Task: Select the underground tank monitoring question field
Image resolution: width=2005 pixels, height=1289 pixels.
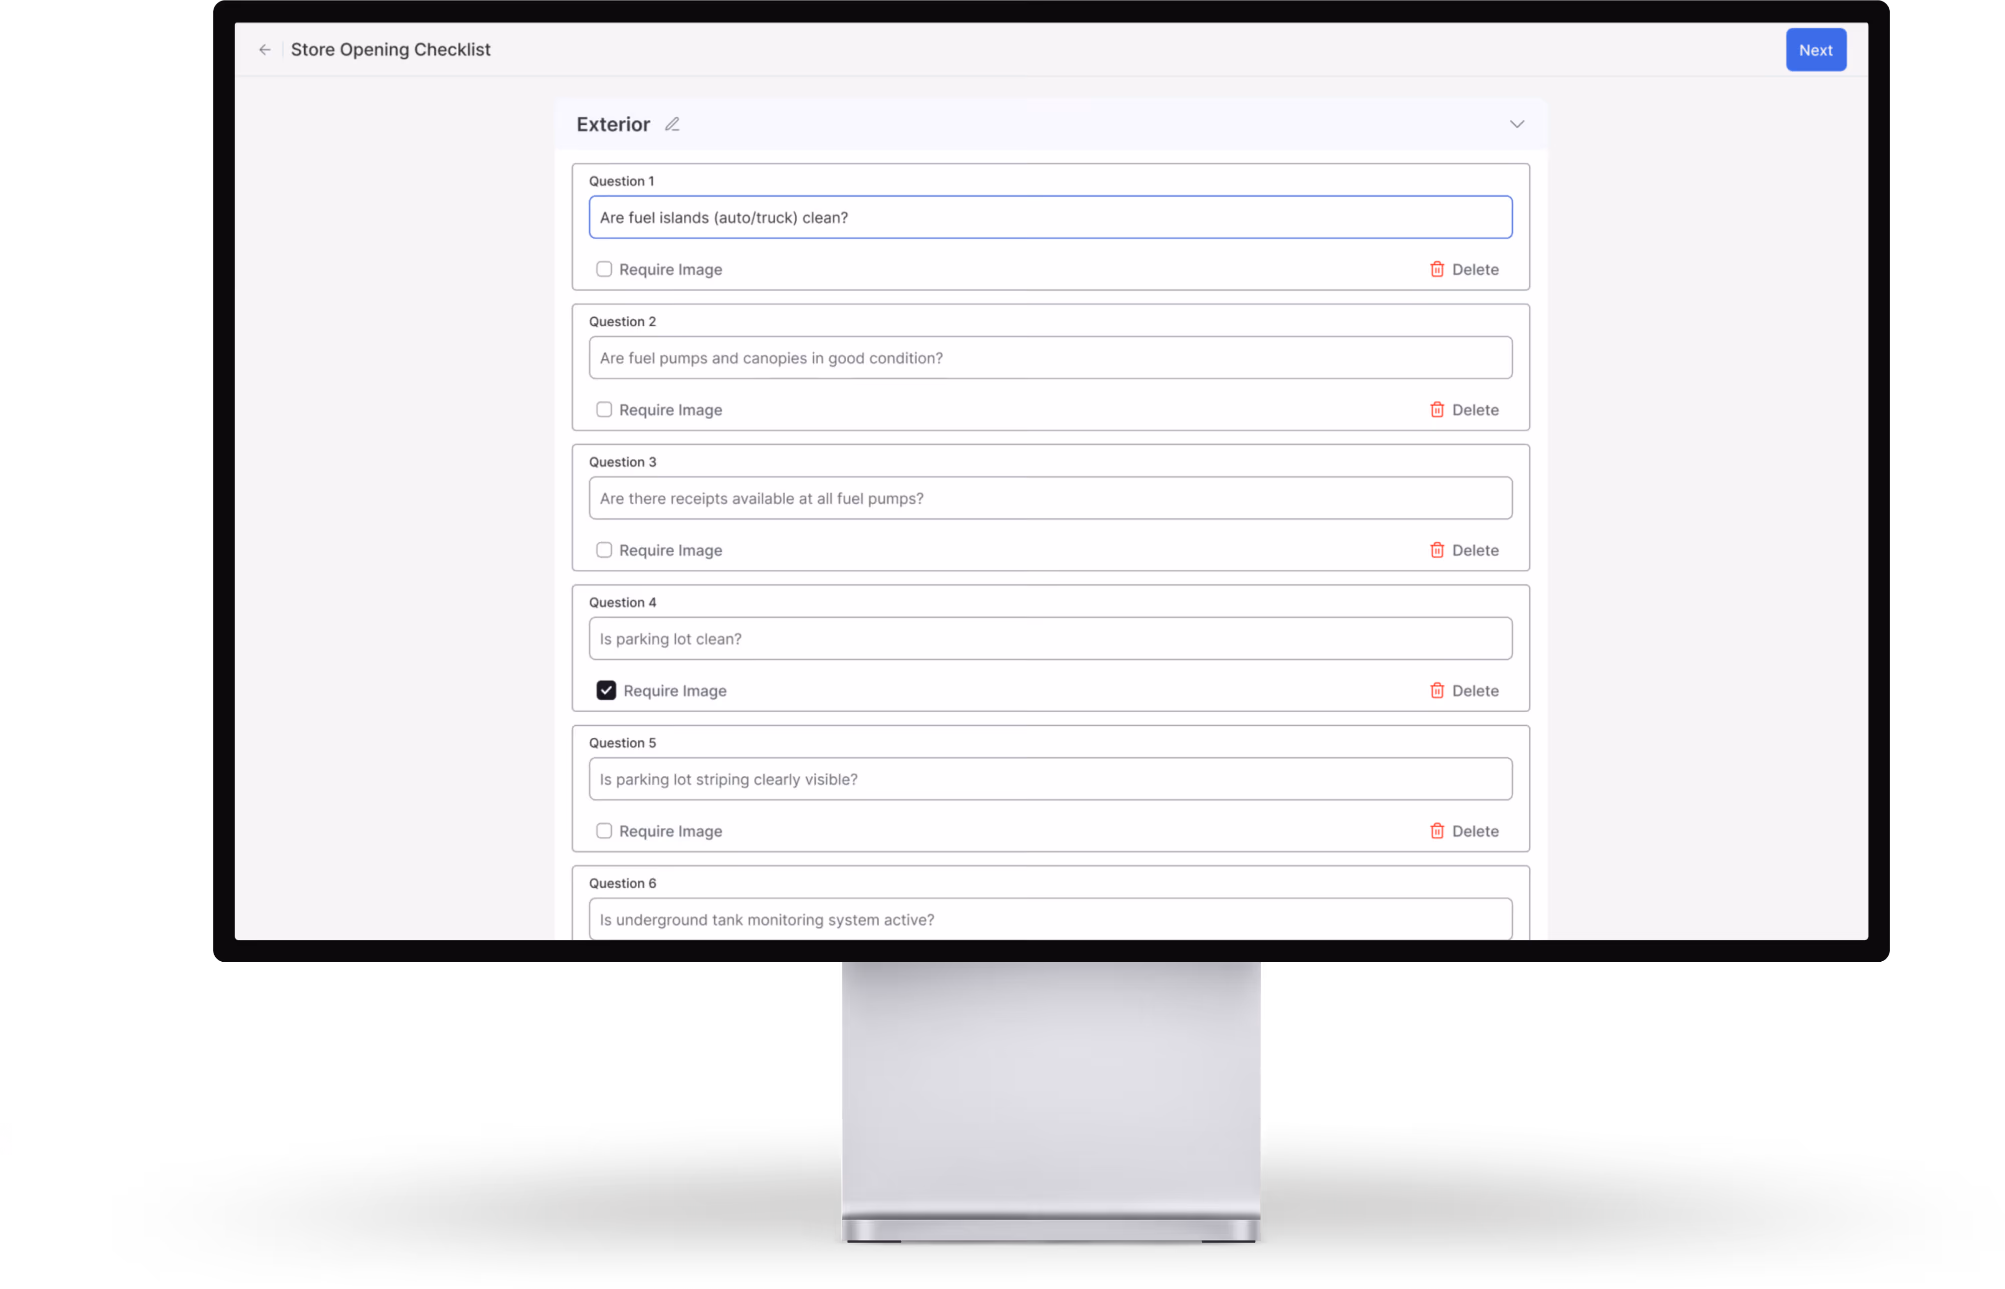Action: [x=1050, y=919]
